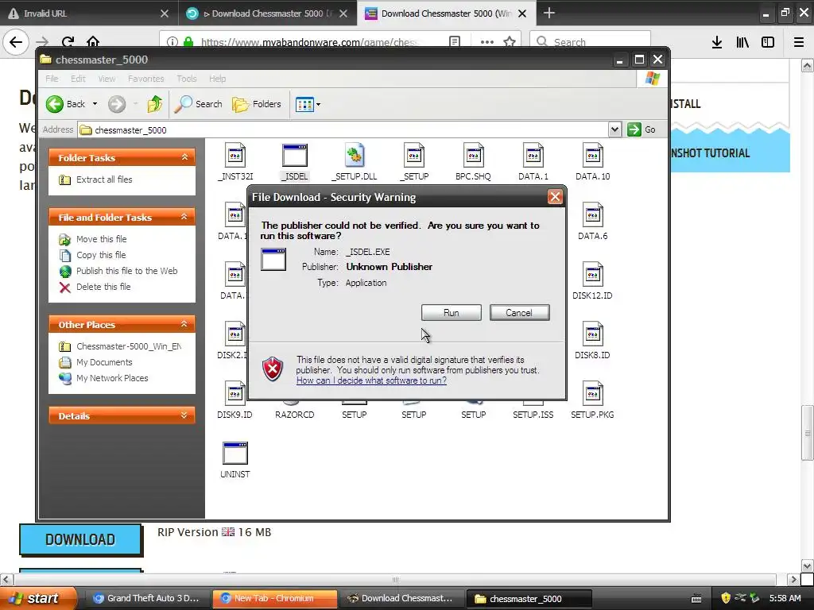Screen dimensions: 814x610
Task: Expand the Details panel
Action: [184, 415]
